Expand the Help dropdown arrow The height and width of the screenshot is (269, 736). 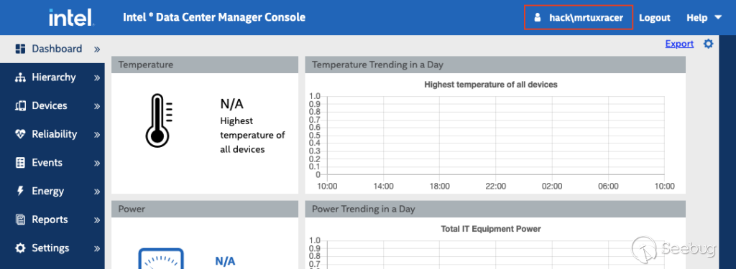coord(718,18)
